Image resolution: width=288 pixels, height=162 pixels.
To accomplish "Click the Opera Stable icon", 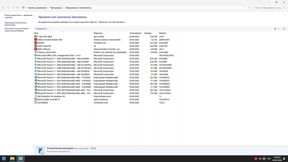I will tap(36, 99).
